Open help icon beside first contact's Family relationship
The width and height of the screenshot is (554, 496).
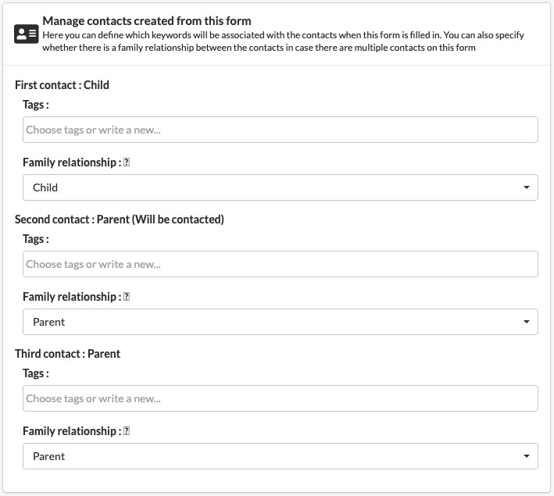(127, 162)
